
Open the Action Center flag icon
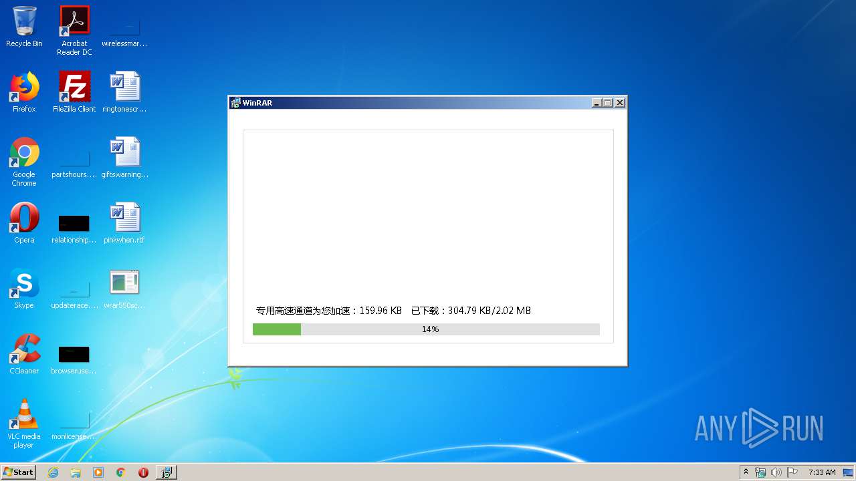tap(792, 472)
